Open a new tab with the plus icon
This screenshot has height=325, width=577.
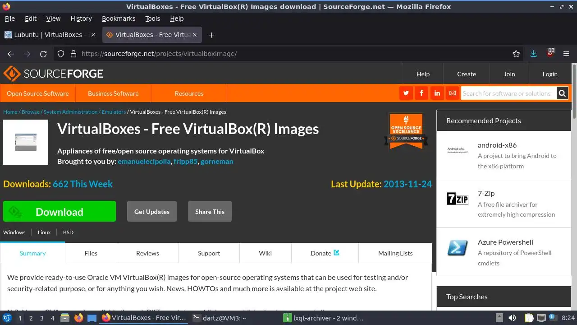(x=211, y=35)
